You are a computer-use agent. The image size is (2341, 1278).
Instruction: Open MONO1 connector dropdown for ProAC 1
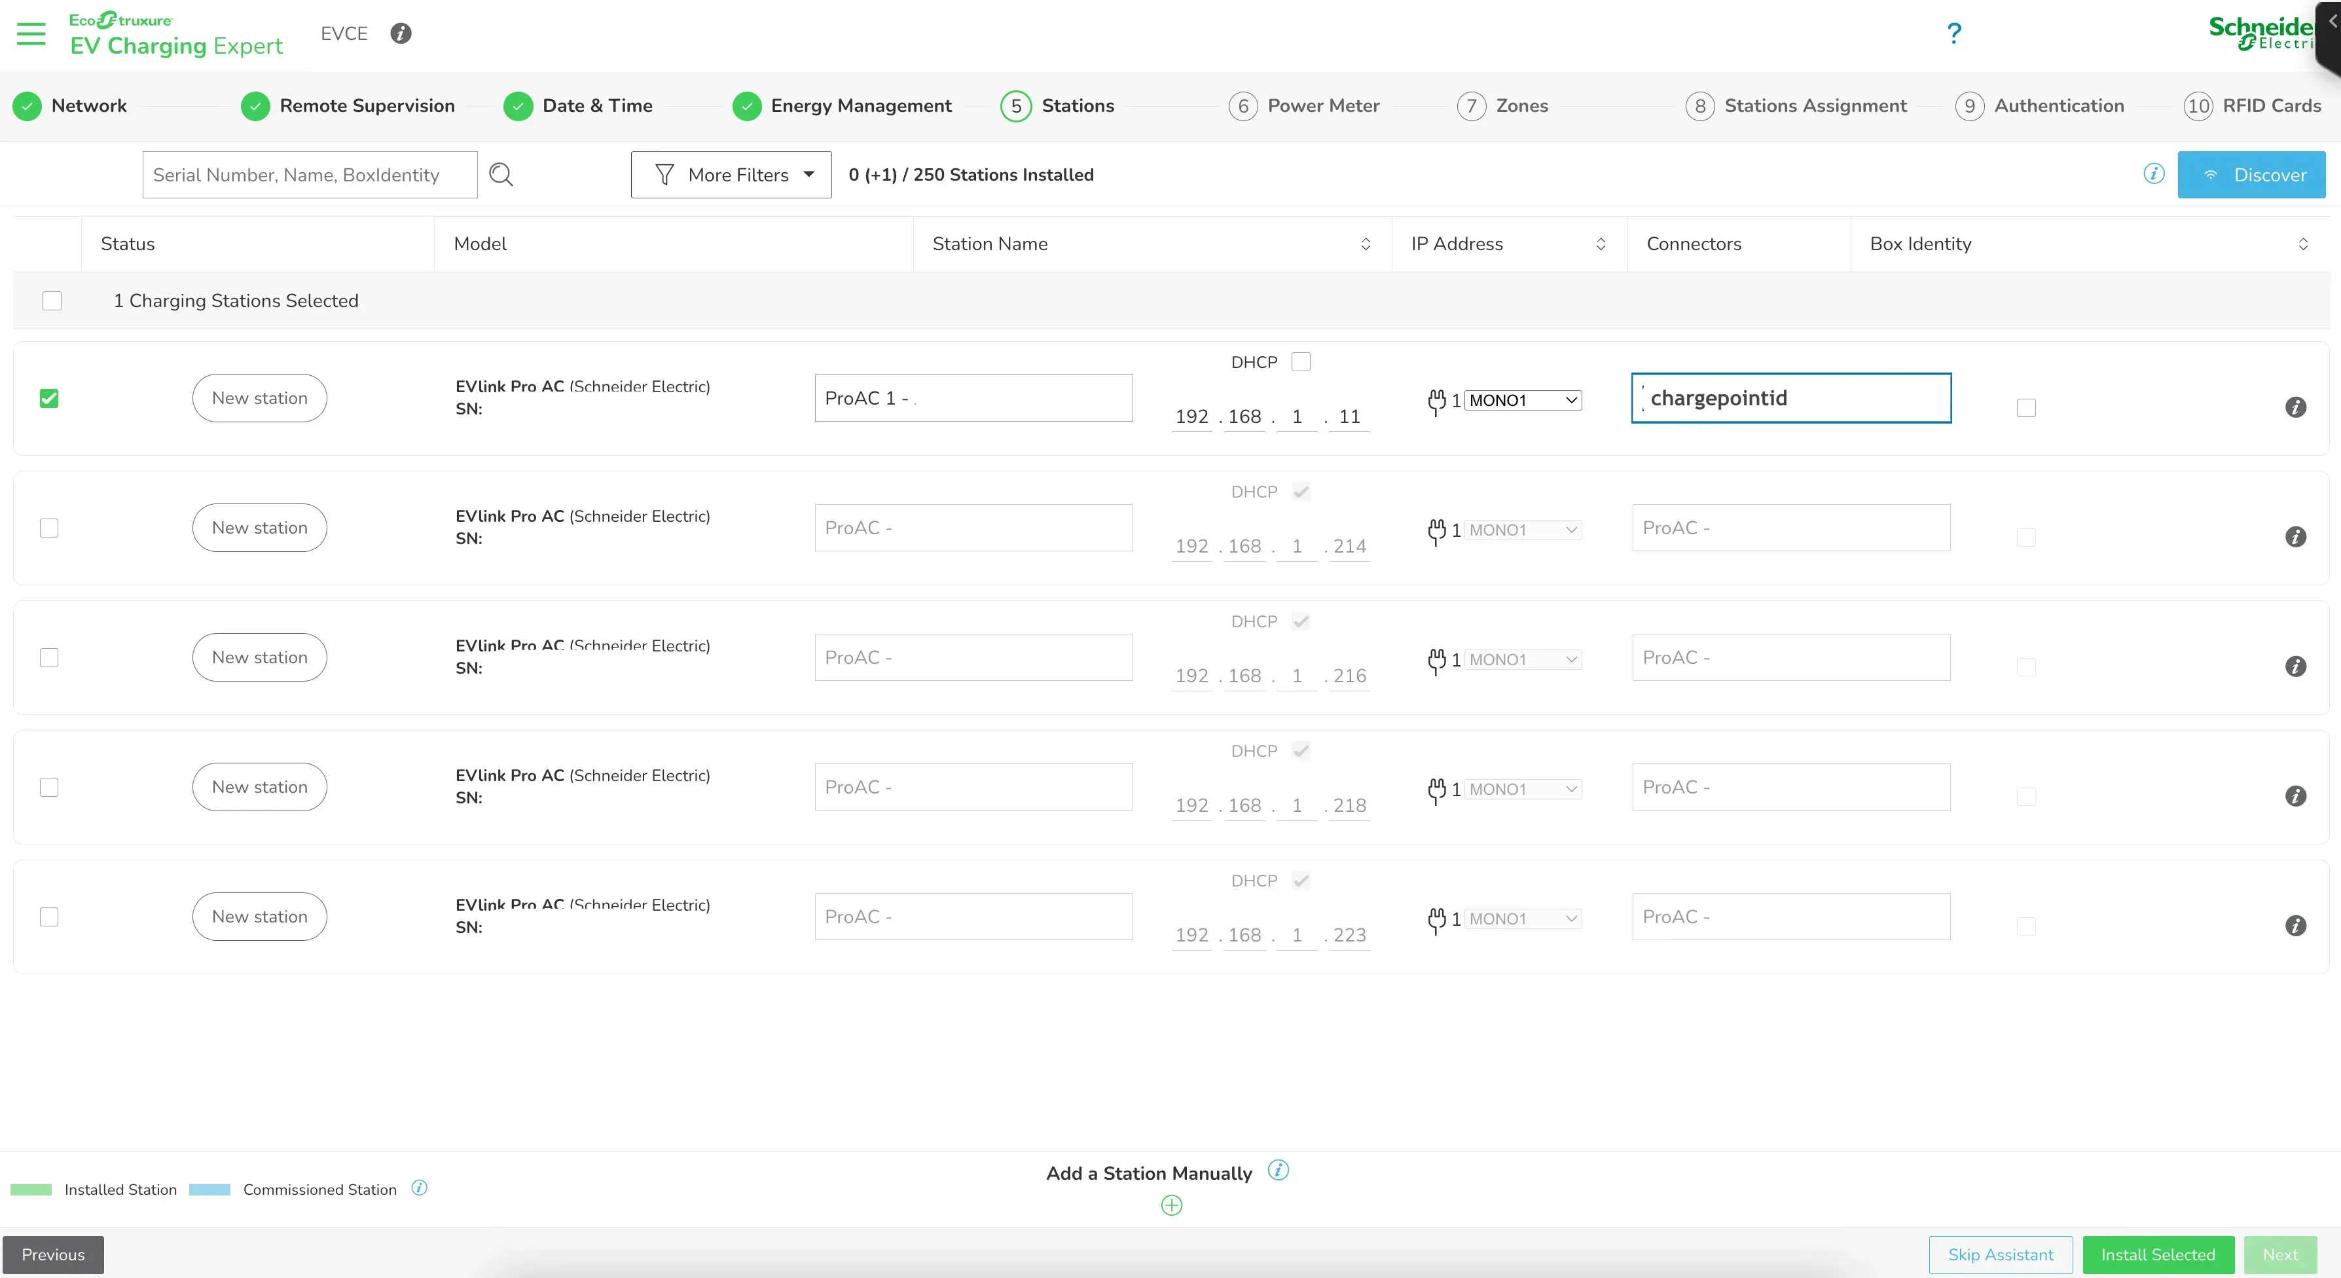1523,401
